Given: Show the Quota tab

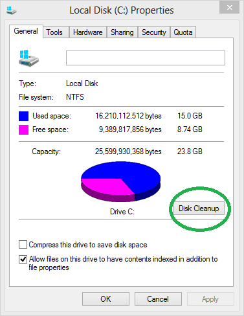Looking at the screenshot, I should pyautogui.click(x=183, y=32).
